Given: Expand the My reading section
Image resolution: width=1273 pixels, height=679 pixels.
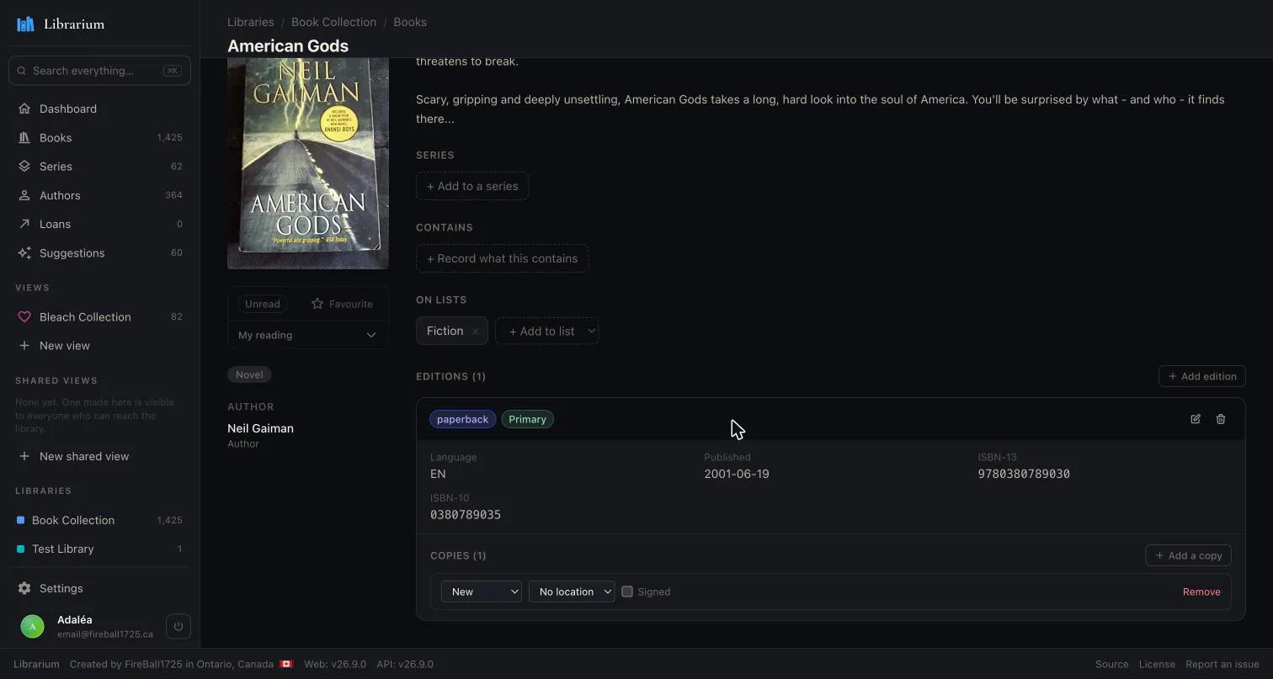Looking at the screenshot, I should (x=308, y=335).
